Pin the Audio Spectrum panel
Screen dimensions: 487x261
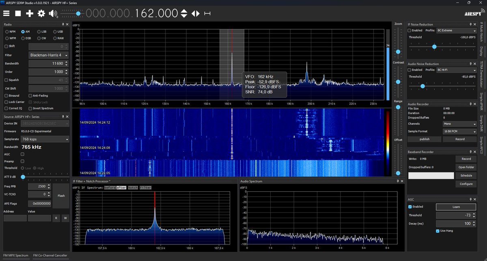(398, 181)
